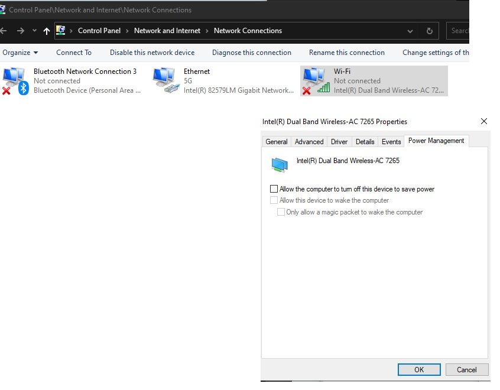Select the Wi-Fi adapter icon
This screenshot has width=500, height=390.
pos(316,80)
